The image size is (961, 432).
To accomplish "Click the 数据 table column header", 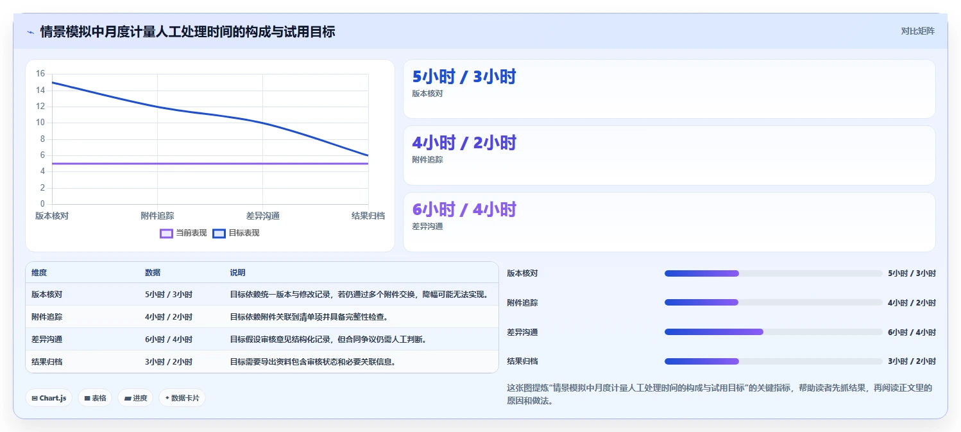I will coord(153,273).
